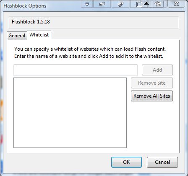Click the instruction line about clicking Add

click(x=89, y=56)
